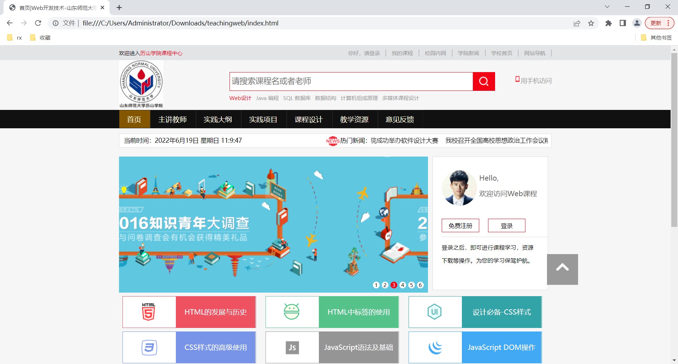
Task: Go back using browser back arrow
Action: tap(10, 23)
